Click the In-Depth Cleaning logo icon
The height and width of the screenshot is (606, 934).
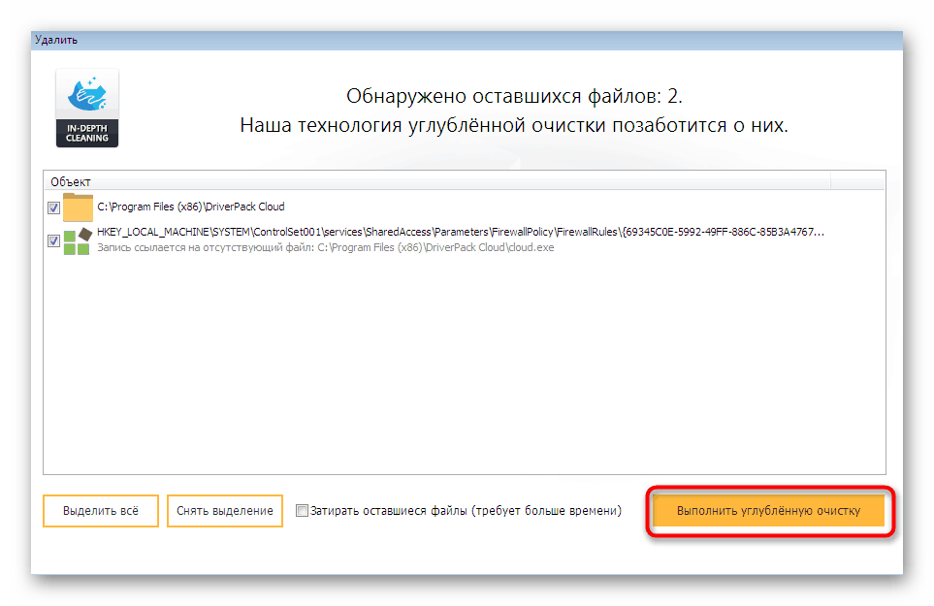point(87,108)
